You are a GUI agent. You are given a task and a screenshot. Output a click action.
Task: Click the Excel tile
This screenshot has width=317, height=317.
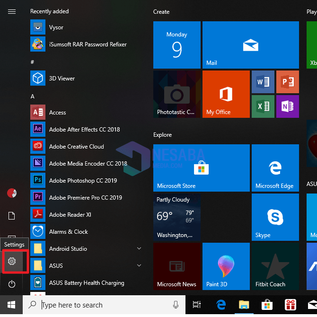click(263, 106)
